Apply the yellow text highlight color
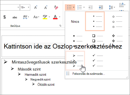Image resolution: width=130 pixels, height=95 pixels. coord(45,17)
